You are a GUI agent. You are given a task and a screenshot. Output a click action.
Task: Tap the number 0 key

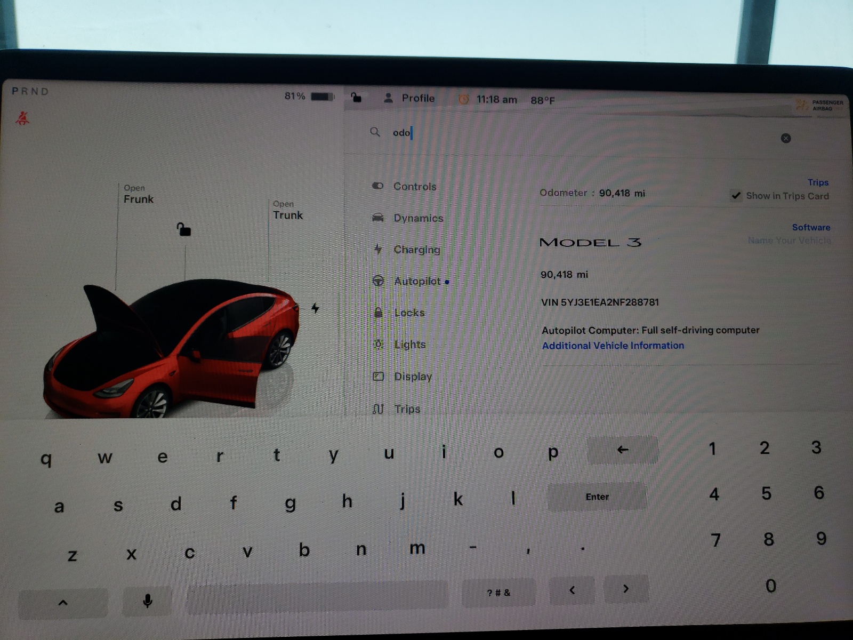771,586
